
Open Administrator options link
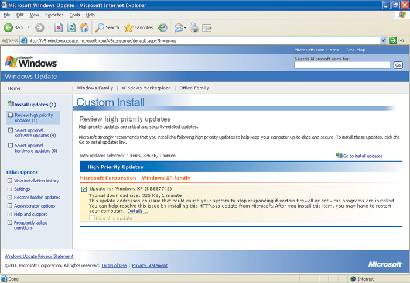coord(34,206)
